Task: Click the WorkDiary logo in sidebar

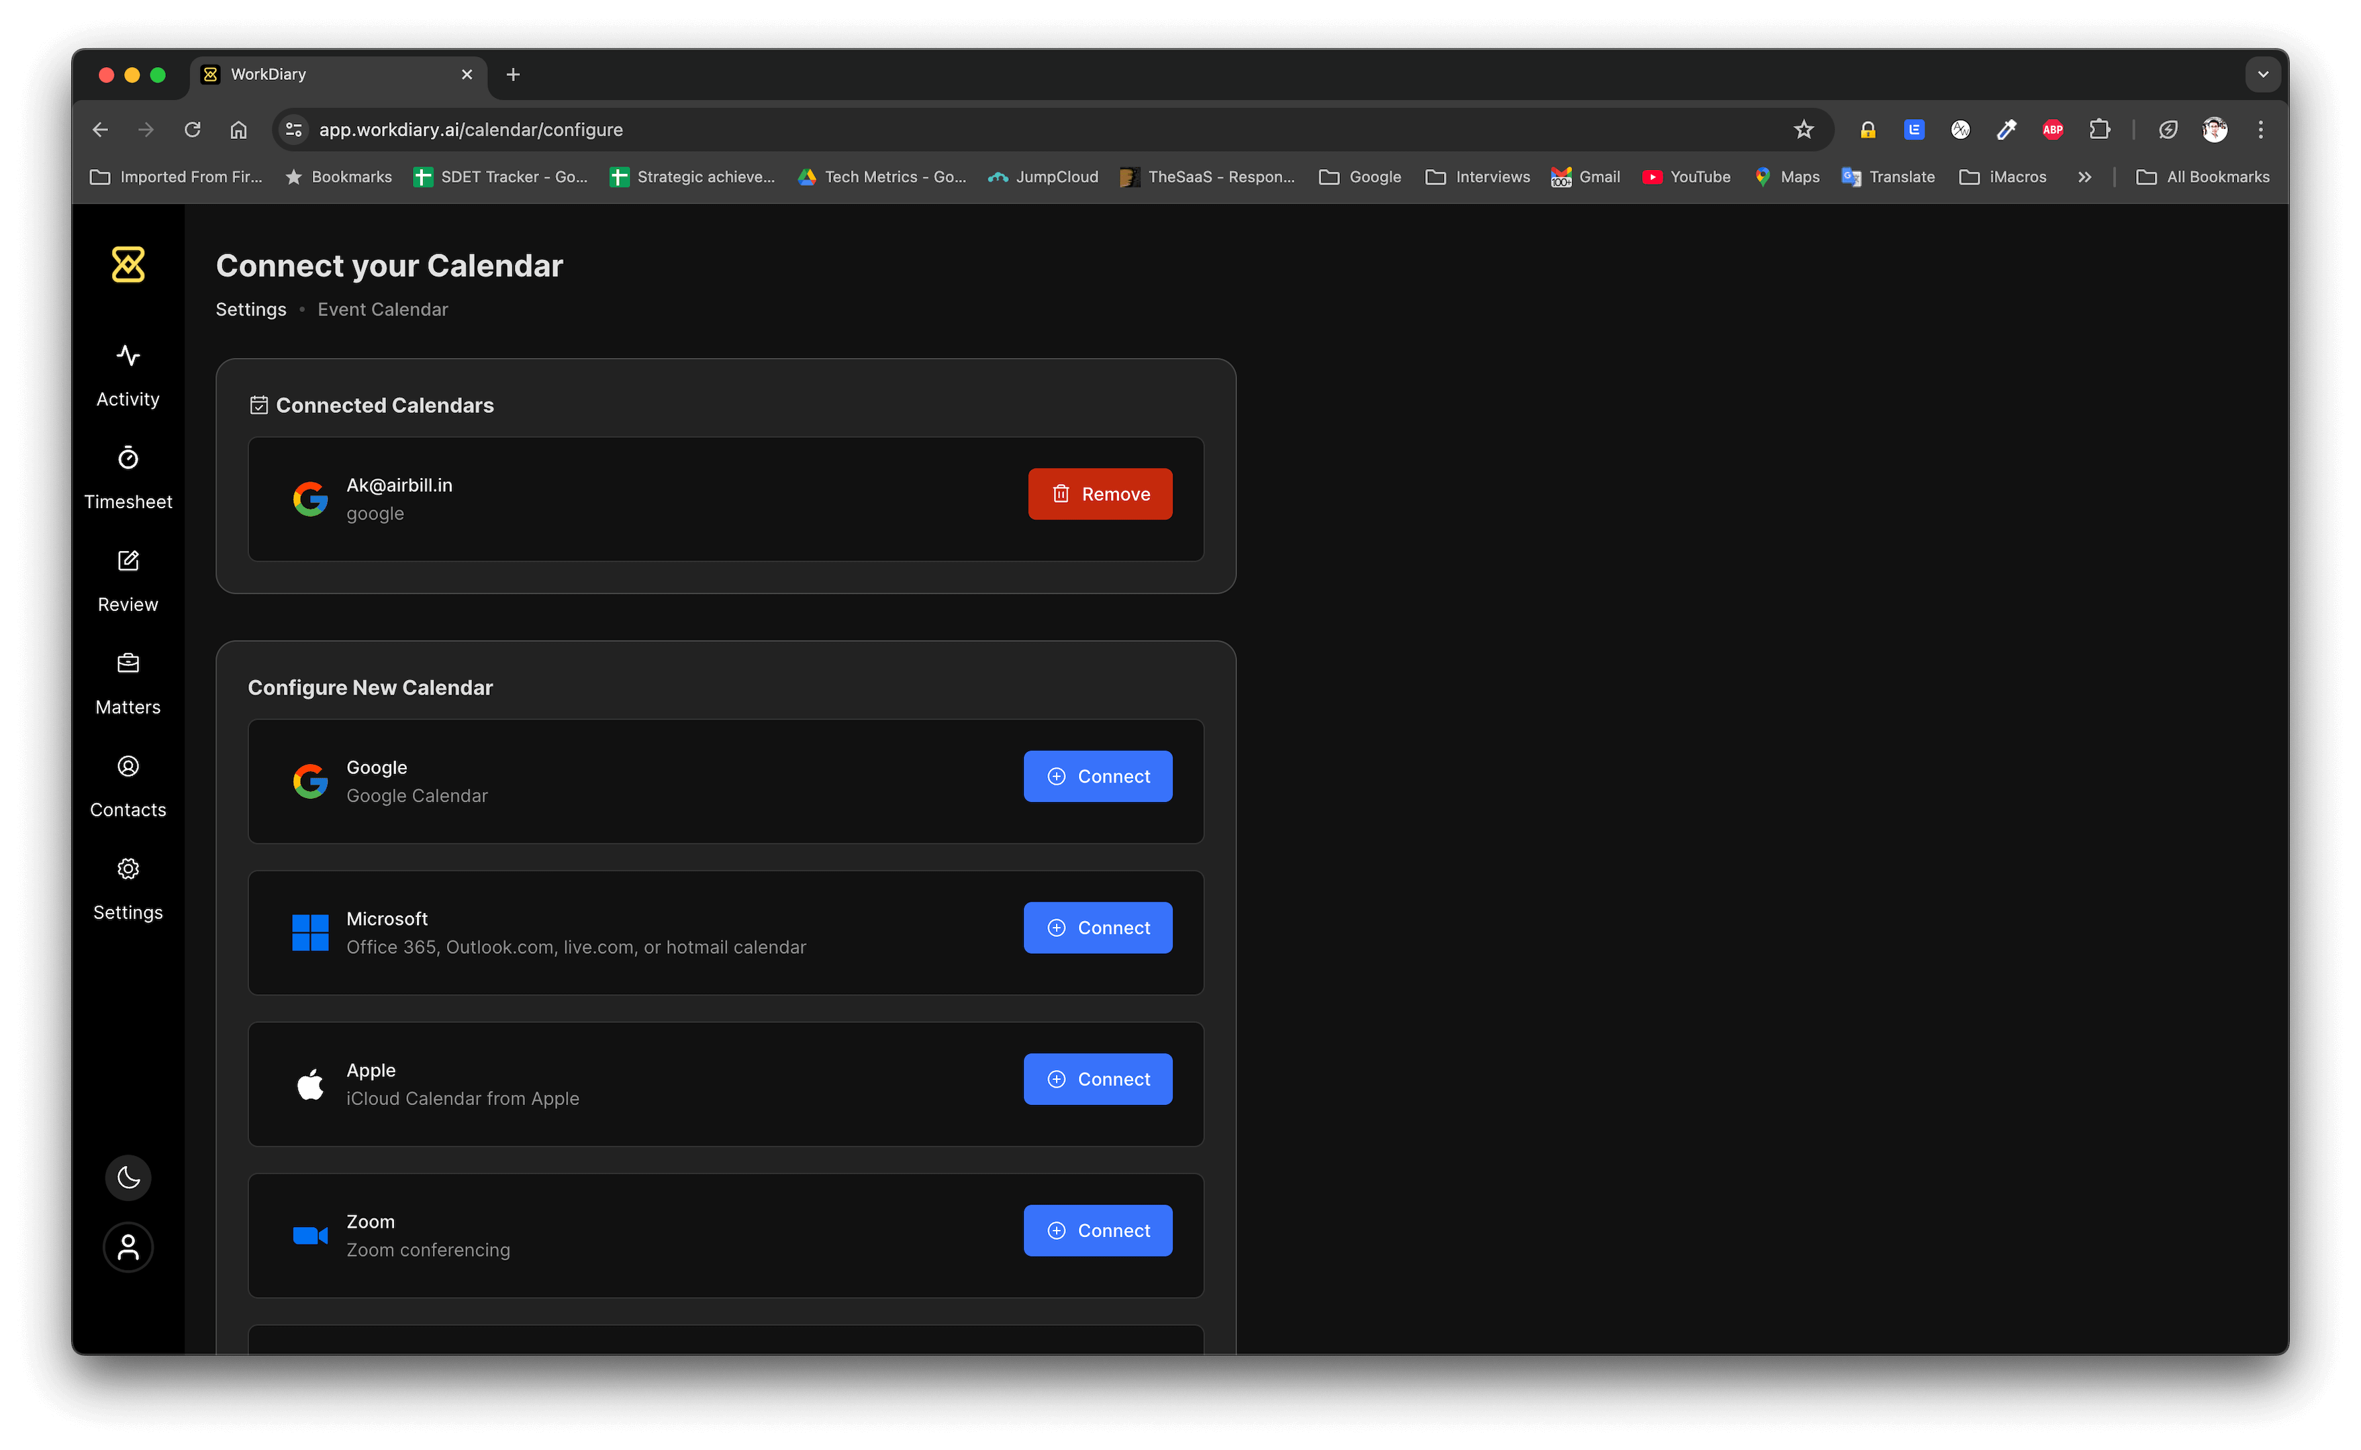Action: tap(128, 264)
